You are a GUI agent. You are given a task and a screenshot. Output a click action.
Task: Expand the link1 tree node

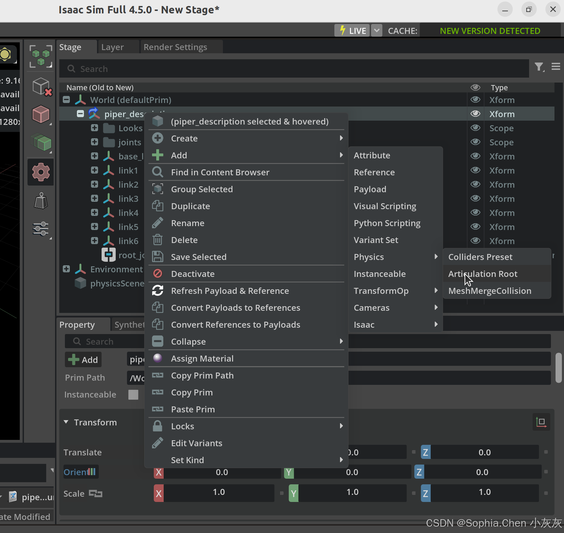tap(95, 170)
